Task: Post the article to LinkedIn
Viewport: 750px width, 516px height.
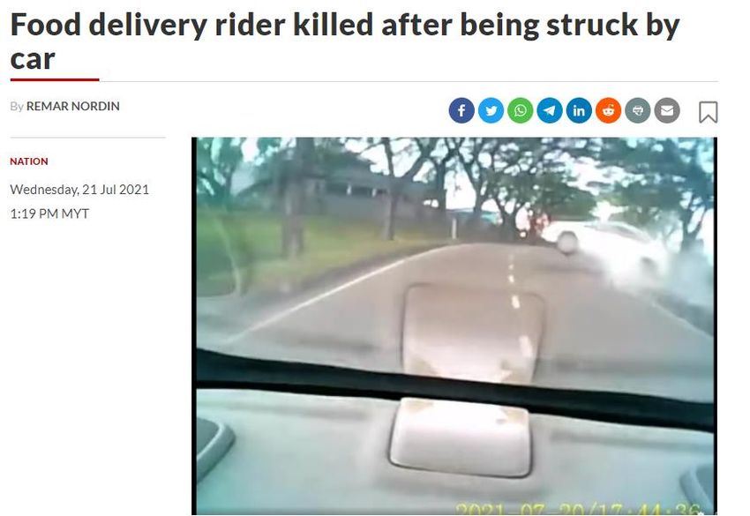Action: (x=579, y=110)
